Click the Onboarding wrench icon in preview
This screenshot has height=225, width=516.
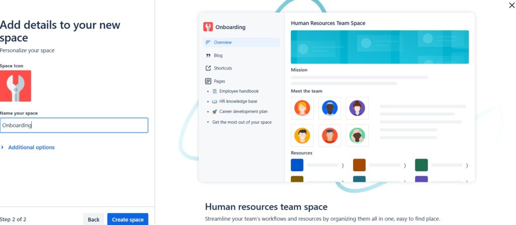point(208,27)
